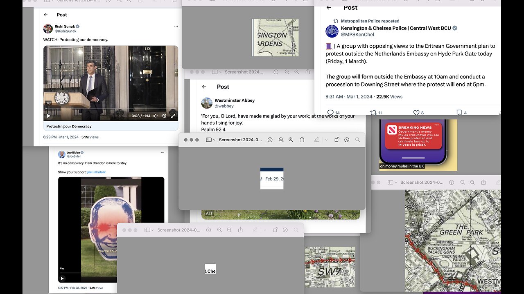Zoom out in the Westminster Abbey Preview window
The height and width of the screenshot is (294, 524).
(x=287, y=72)
